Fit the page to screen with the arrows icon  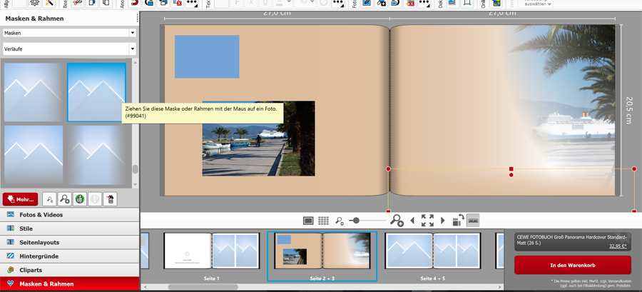point(427,221)
